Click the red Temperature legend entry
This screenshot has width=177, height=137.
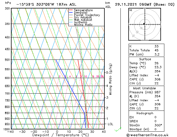[81, 10]
